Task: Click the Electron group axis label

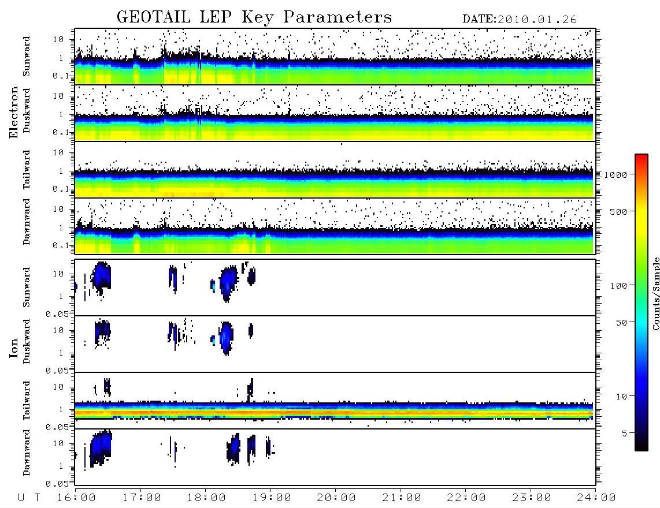Action: click(14, 112)
